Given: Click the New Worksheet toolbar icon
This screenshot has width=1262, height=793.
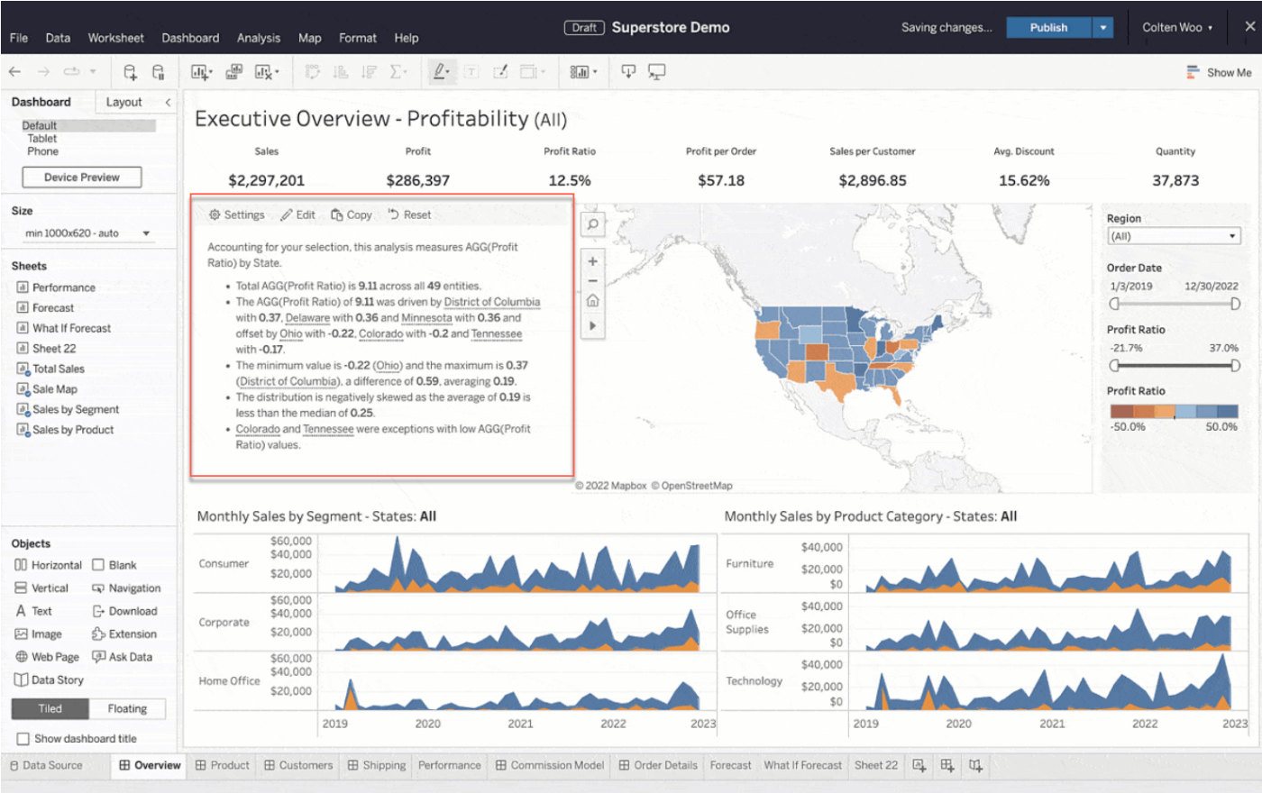Looking at the screenshot, I should [199, 72].
